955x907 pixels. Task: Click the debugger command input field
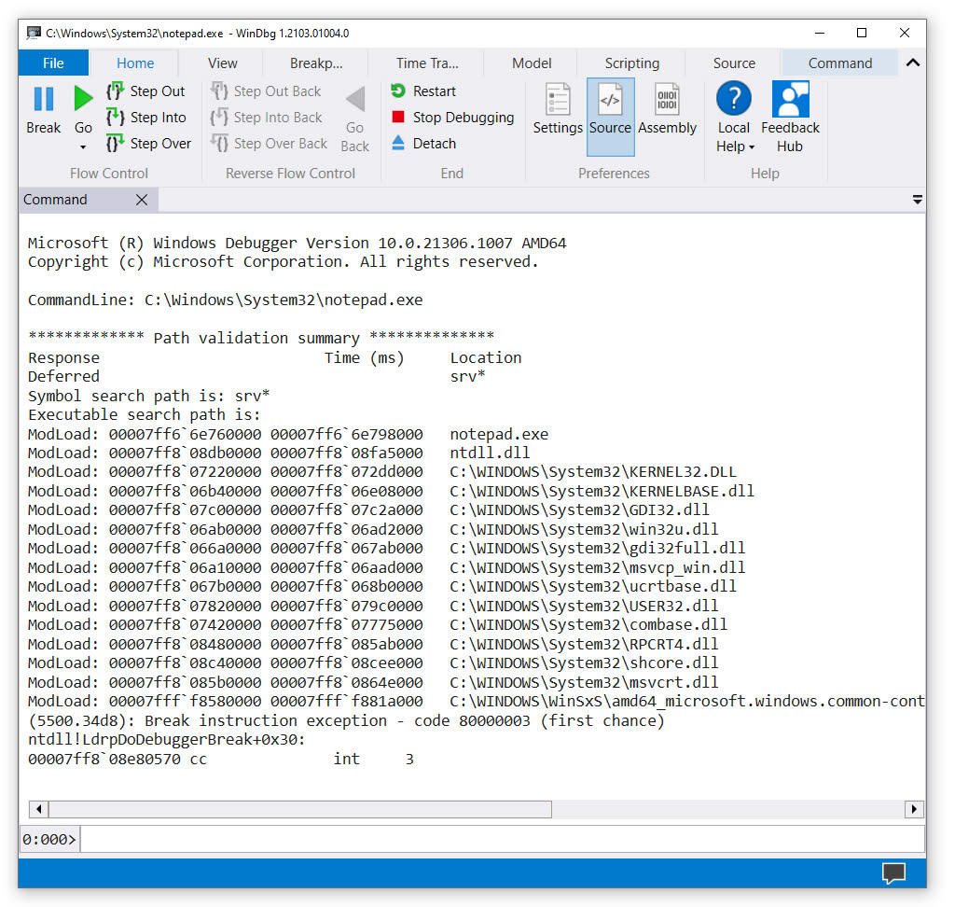pyautogui.click(x=502, y=839)
